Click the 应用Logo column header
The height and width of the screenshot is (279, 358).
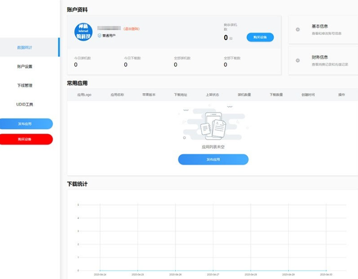point(84,95)
